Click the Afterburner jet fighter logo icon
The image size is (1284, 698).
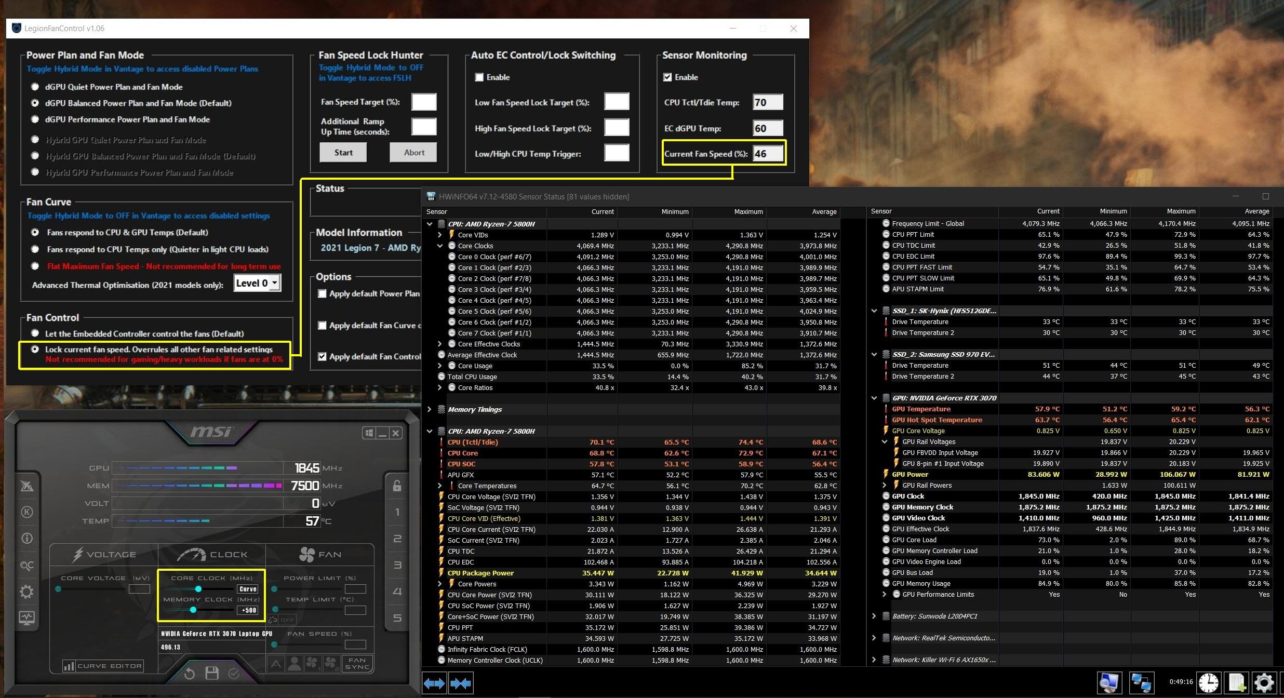[27, 486]
